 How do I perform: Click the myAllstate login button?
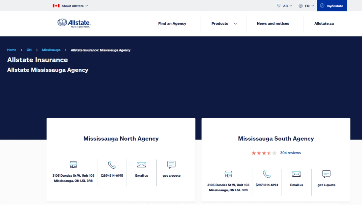click(332, 6)
